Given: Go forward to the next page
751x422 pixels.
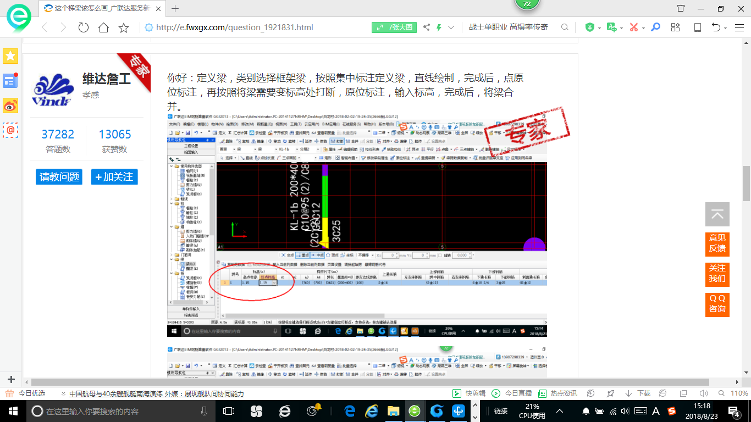Looking at the screenshot, I should click(x=63, y=27).
